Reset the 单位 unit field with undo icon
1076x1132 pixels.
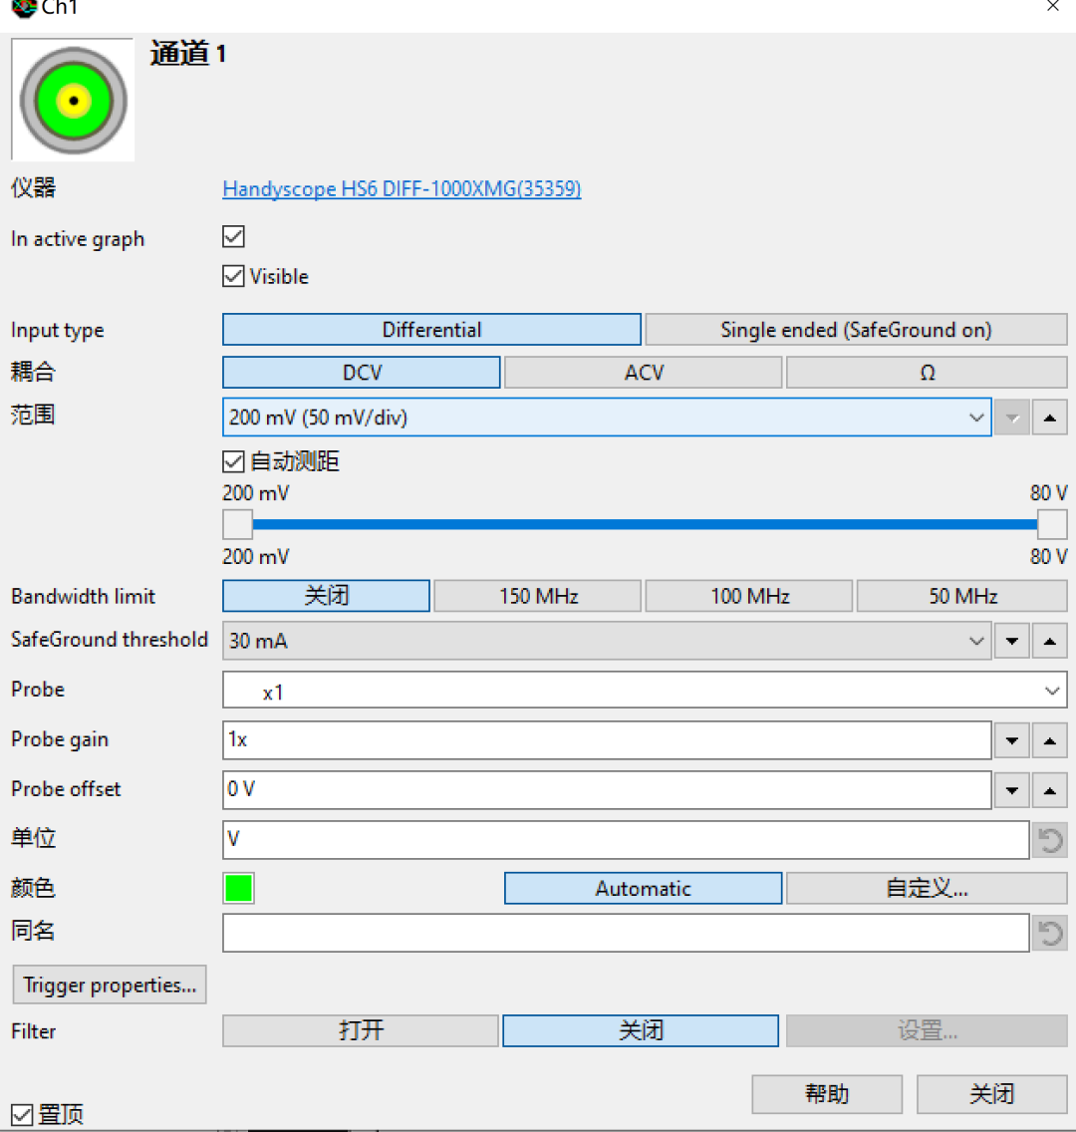[x=1050, y=840]
